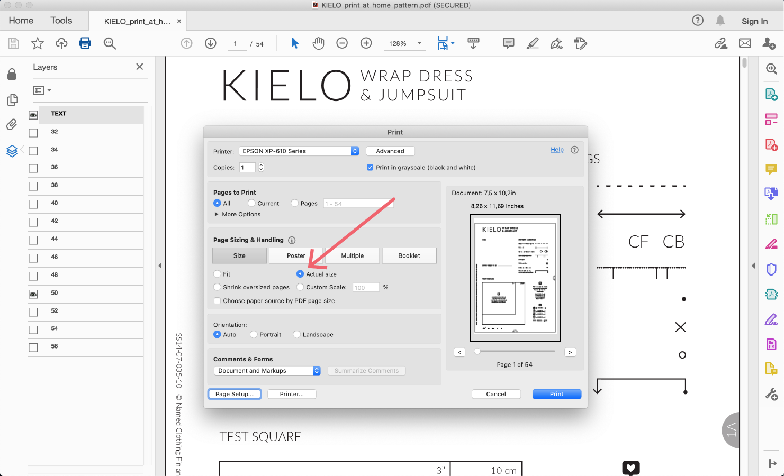784x476 pixels.
Task: Open the Attachments paperclip panel
Action: [x=12, y=124]
